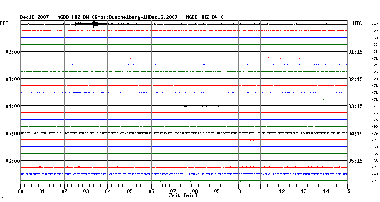The image size is (380, 202).
Task: Click the large seismic event on top trace
Action: click(93, 24)
